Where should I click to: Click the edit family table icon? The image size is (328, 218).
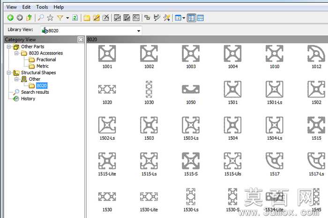[127, 18]
